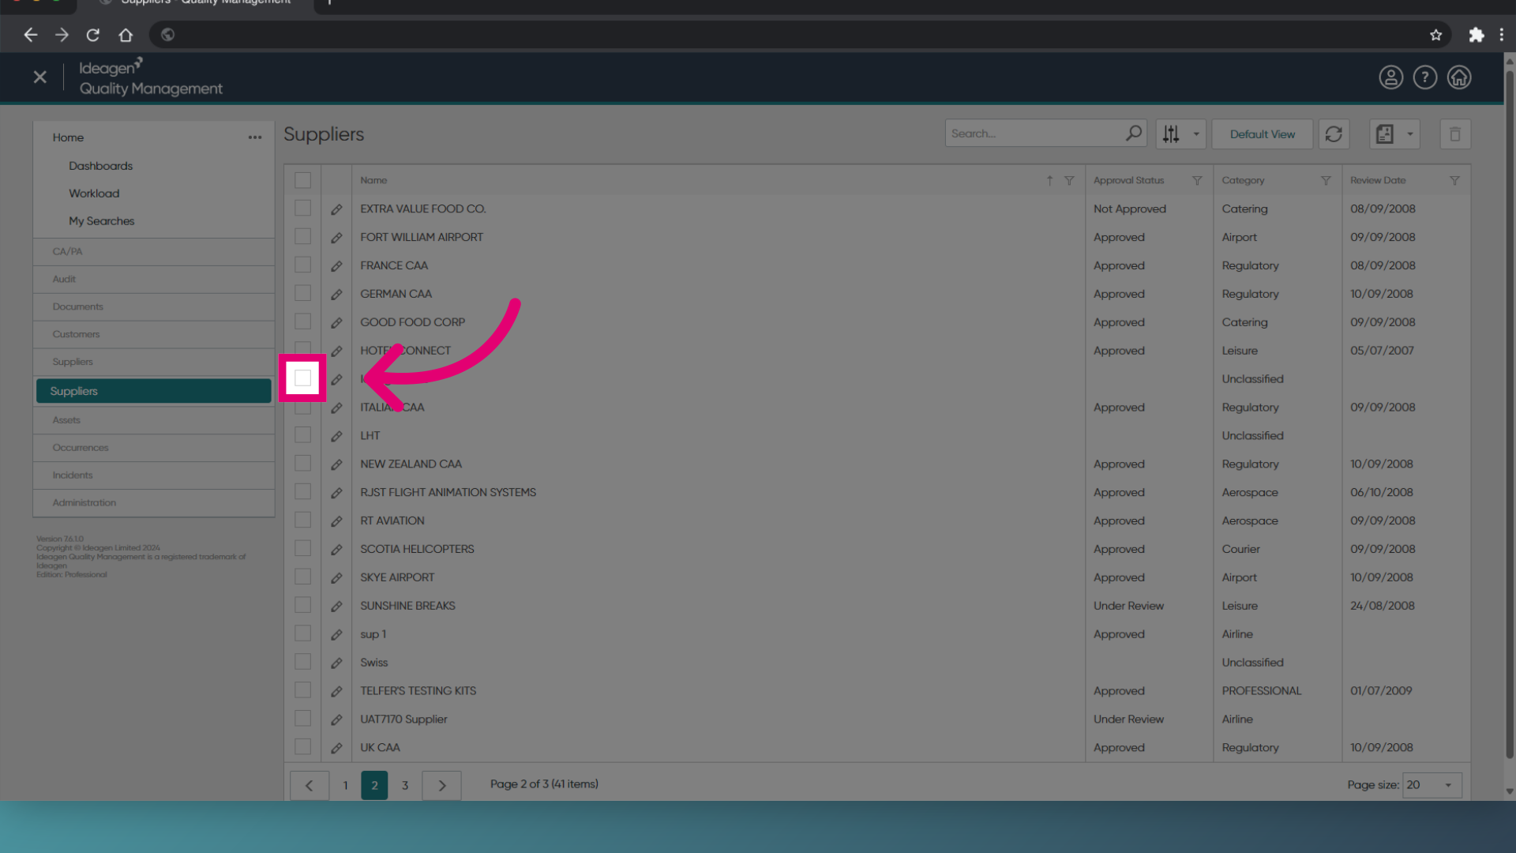Viewport: 1516px width, 853px height.
Task: Edit the SUNSHINE BREAKS supplier
Action: 336,607
